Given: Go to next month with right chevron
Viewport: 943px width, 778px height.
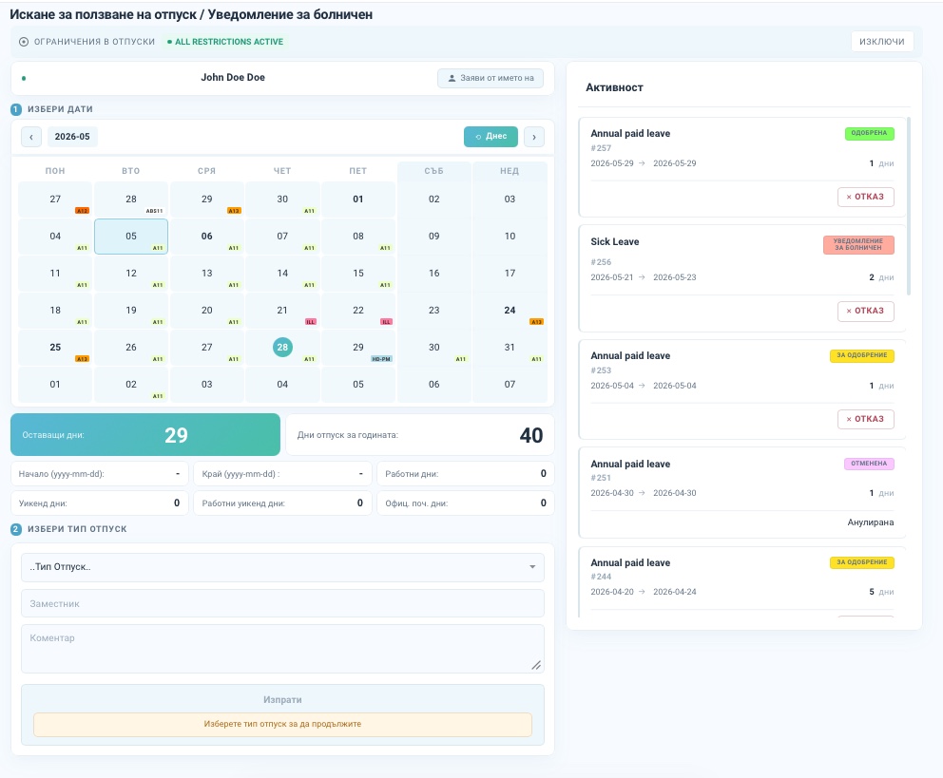Looking at the screenshot, I should (x=534, y=137).
